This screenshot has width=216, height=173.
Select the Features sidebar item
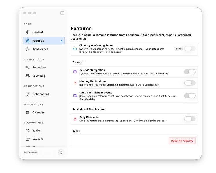[44, 41]
